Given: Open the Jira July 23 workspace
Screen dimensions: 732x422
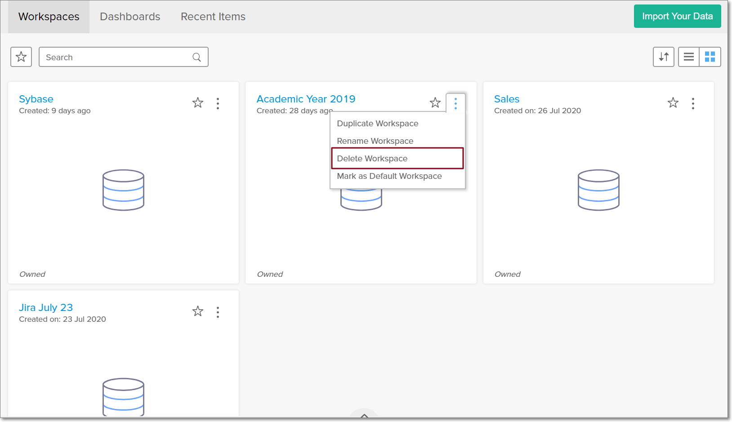Looking at the screenshot, I should (x=45, y=307).
